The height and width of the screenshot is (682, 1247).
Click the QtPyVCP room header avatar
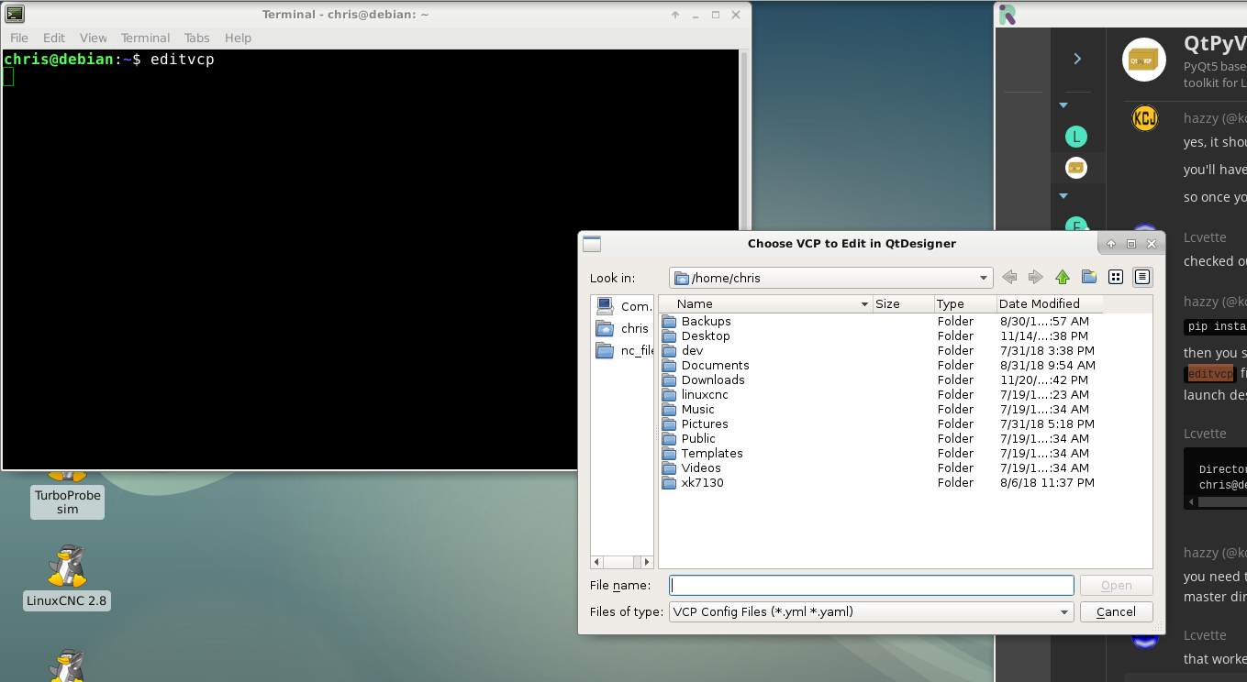[x=1144, y=60]
